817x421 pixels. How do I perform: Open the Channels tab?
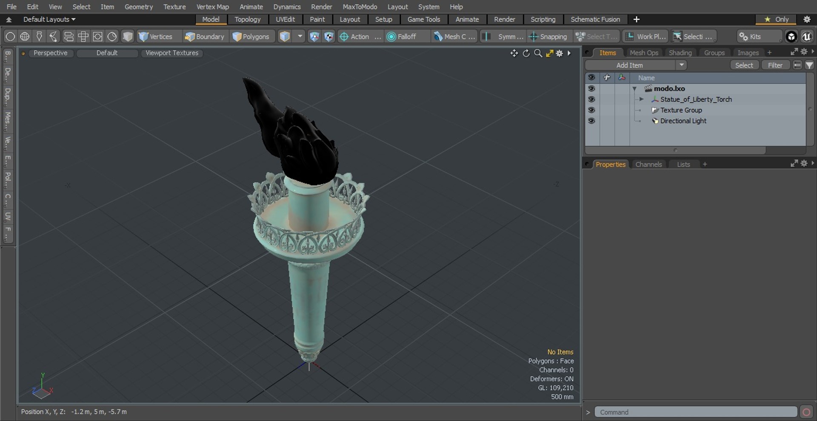click(x=648, y=164)
